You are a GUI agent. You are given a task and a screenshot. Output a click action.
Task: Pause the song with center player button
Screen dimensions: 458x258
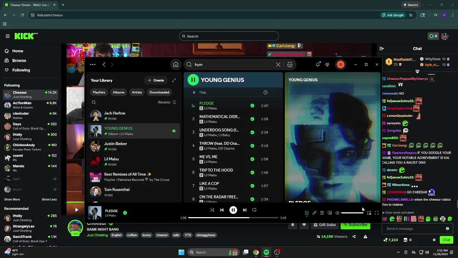[x=233, y=210]
